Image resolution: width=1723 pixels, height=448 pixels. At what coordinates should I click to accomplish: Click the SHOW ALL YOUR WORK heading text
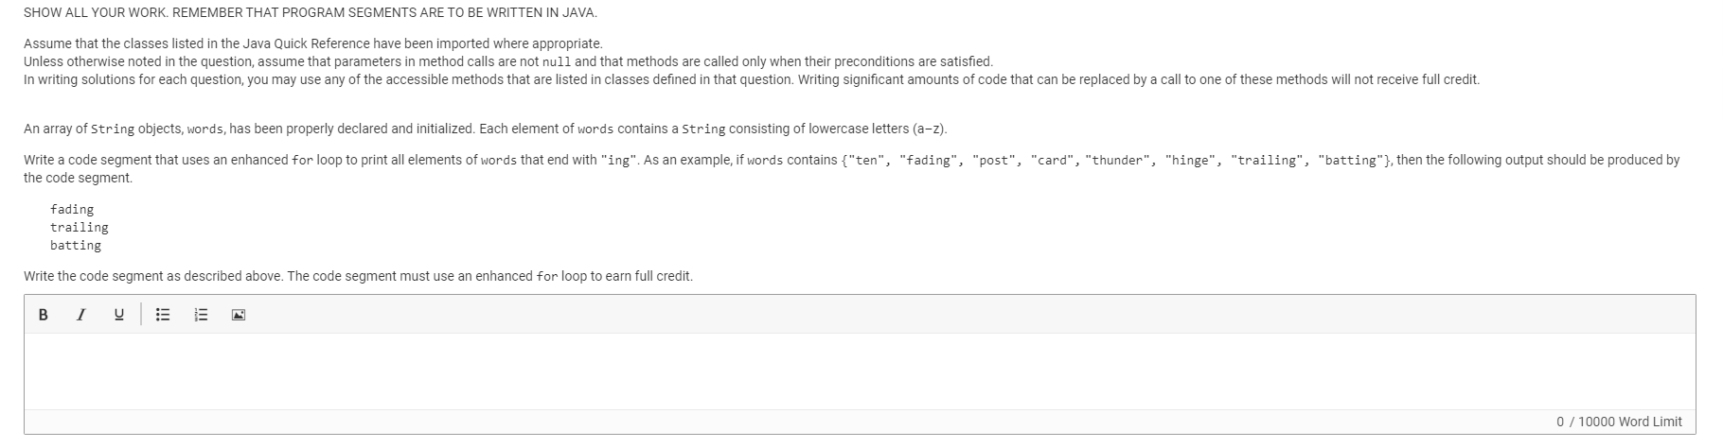tap(311, 13)
